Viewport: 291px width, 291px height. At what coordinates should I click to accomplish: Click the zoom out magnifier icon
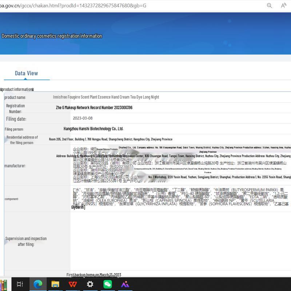coord(270,5)
